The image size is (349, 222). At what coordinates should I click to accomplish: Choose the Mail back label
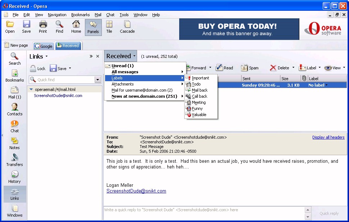coord(201,90)
